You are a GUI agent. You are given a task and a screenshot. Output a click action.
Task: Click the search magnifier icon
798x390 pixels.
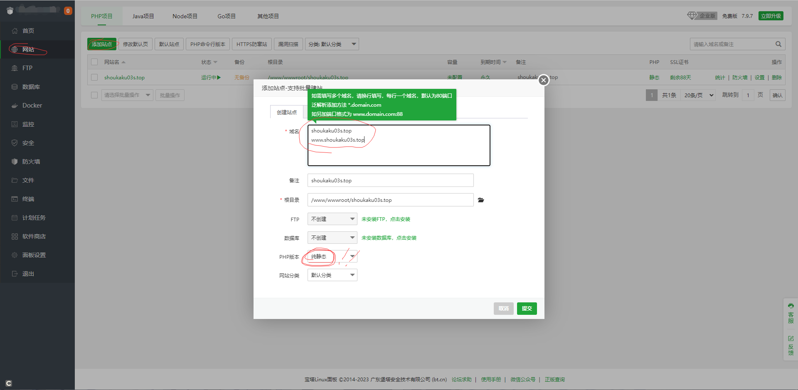pos(778,44)
